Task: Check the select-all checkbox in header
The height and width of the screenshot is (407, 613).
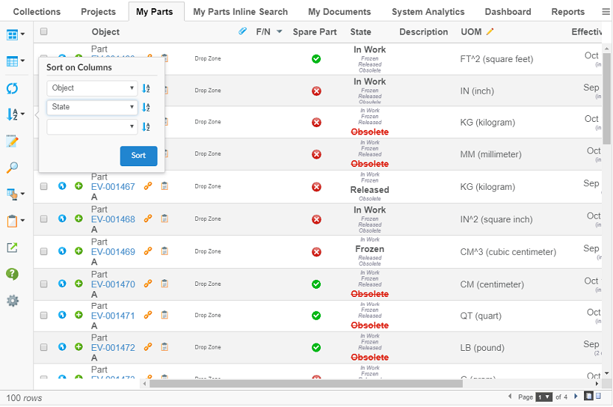Action: click(x=44, y=32)
